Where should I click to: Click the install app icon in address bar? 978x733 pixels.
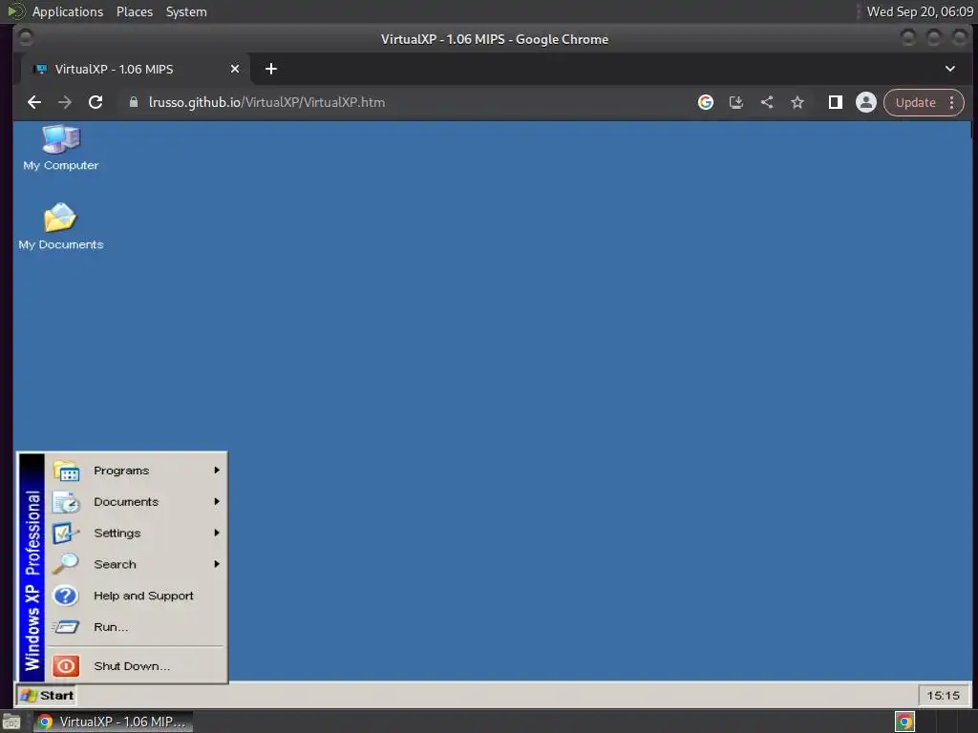coord(736,102)
